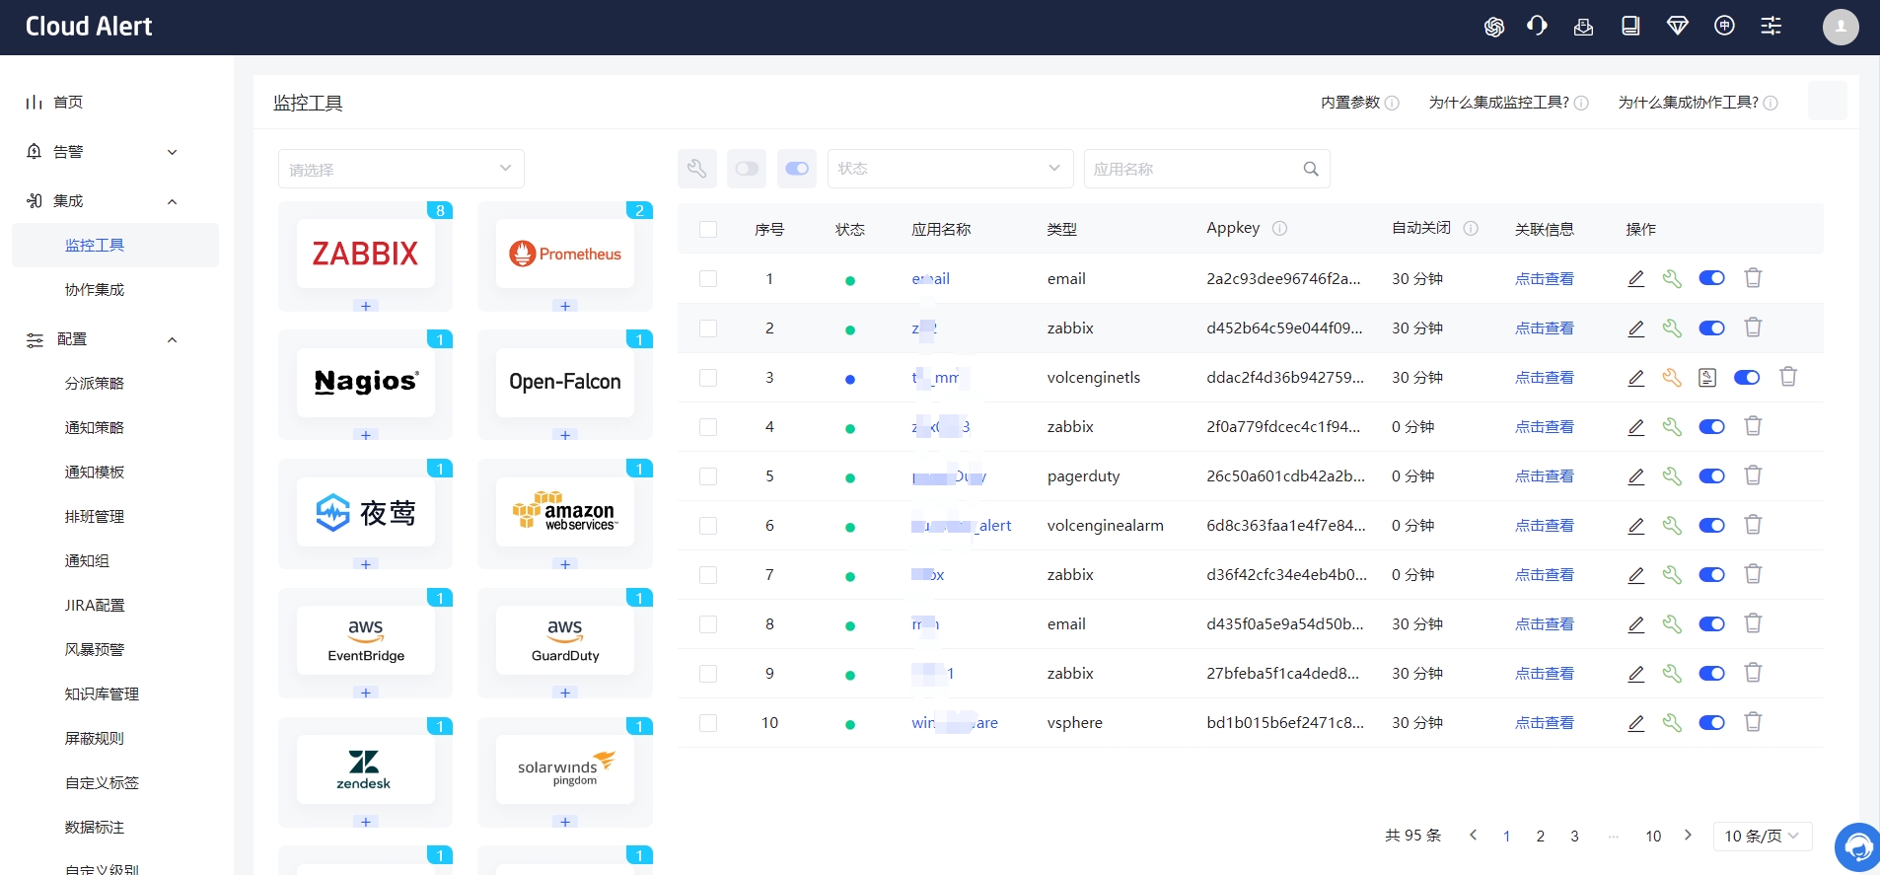Open the stamp icon in top bar

(x=1583, y=27)
